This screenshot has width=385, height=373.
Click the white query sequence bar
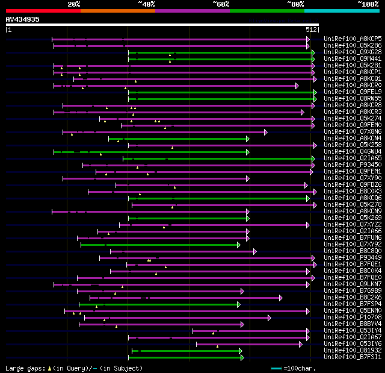click(x=162, y=25)
